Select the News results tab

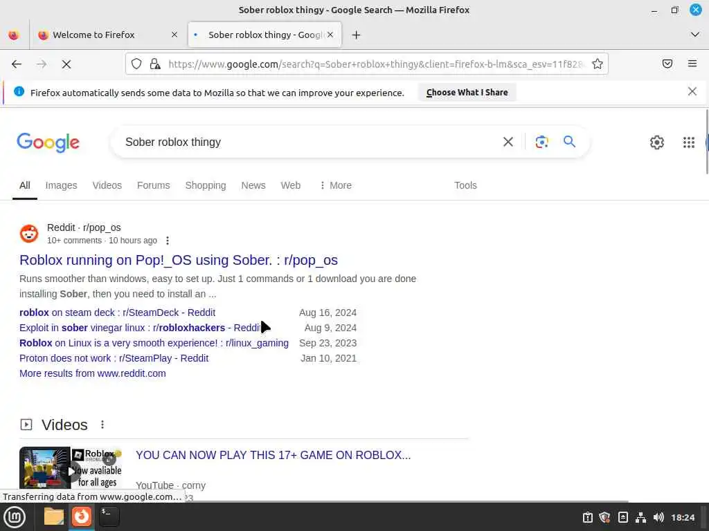coord(253,185)
